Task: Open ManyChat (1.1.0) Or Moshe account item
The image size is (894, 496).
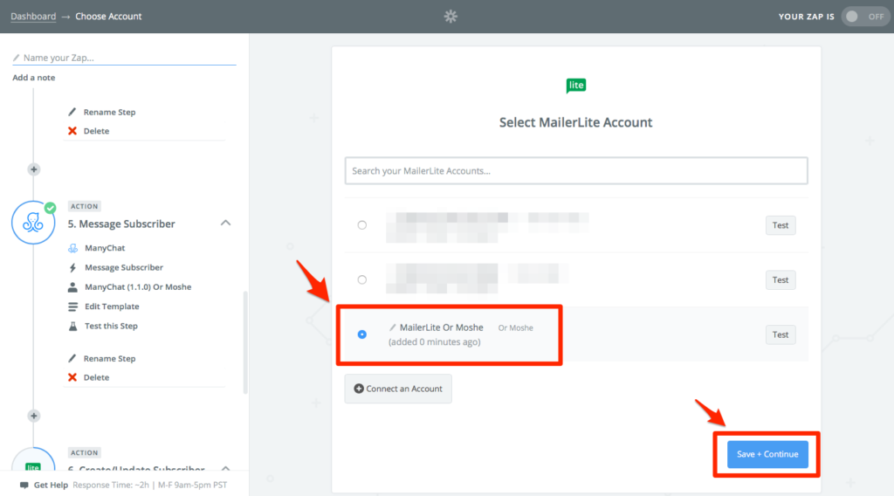Action: (x=138, y=286)
